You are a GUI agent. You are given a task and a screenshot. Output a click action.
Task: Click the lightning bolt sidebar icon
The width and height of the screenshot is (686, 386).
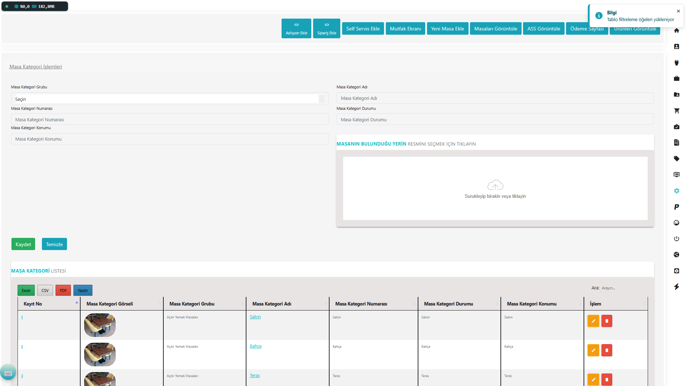[676, 287]
